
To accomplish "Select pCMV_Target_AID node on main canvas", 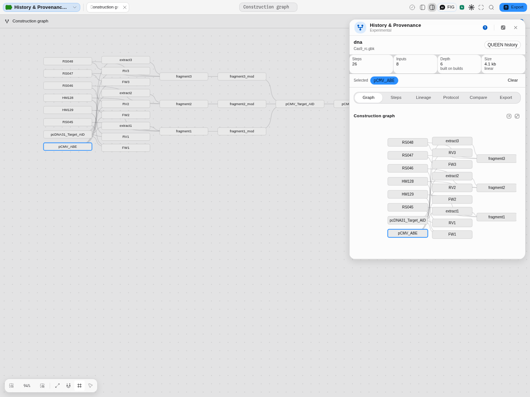I will pos(300,104).
